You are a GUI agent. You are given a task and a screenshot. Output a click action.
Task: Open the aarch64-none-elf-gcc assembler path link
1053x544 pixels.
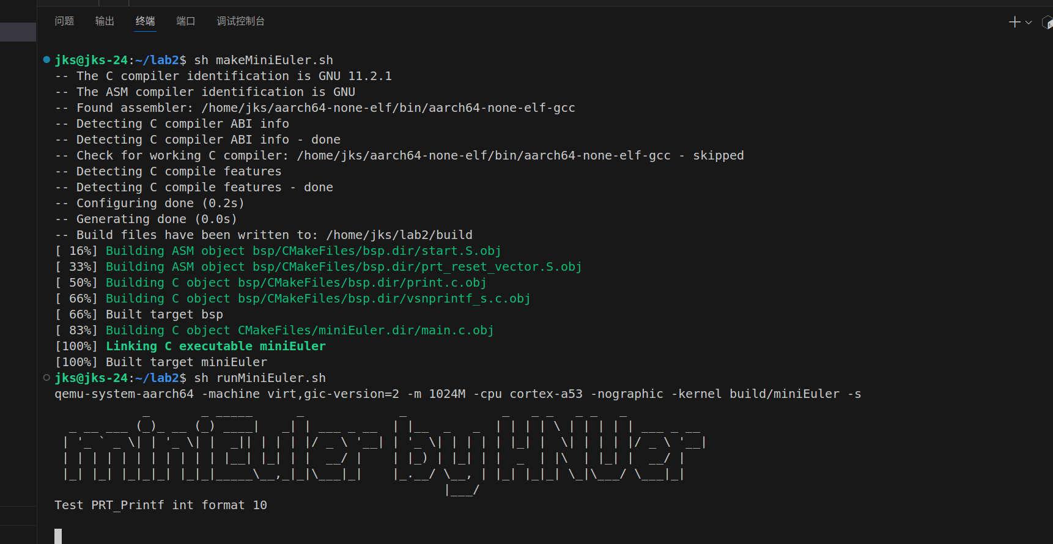(388, 108)
